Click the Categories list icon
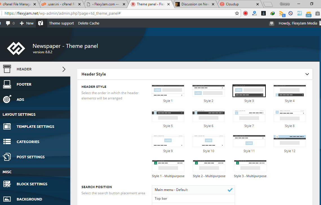Screen dimensions: 321x205 7,142
